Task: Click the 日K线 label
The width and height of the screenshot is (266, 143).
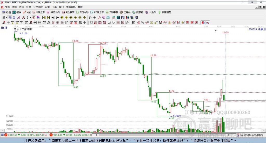Action: [x=4, y=28]
